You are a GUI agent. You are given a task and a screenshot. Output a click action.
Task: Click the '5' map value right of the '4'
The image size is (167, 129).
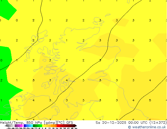[x=150, y=100]
